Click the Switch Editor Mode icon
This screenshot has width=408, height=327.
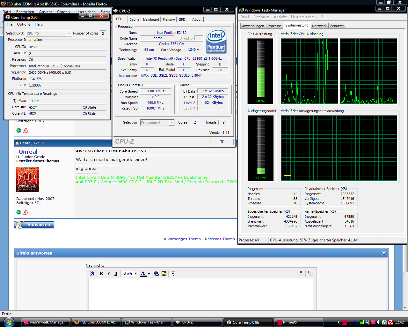(310, 274)
